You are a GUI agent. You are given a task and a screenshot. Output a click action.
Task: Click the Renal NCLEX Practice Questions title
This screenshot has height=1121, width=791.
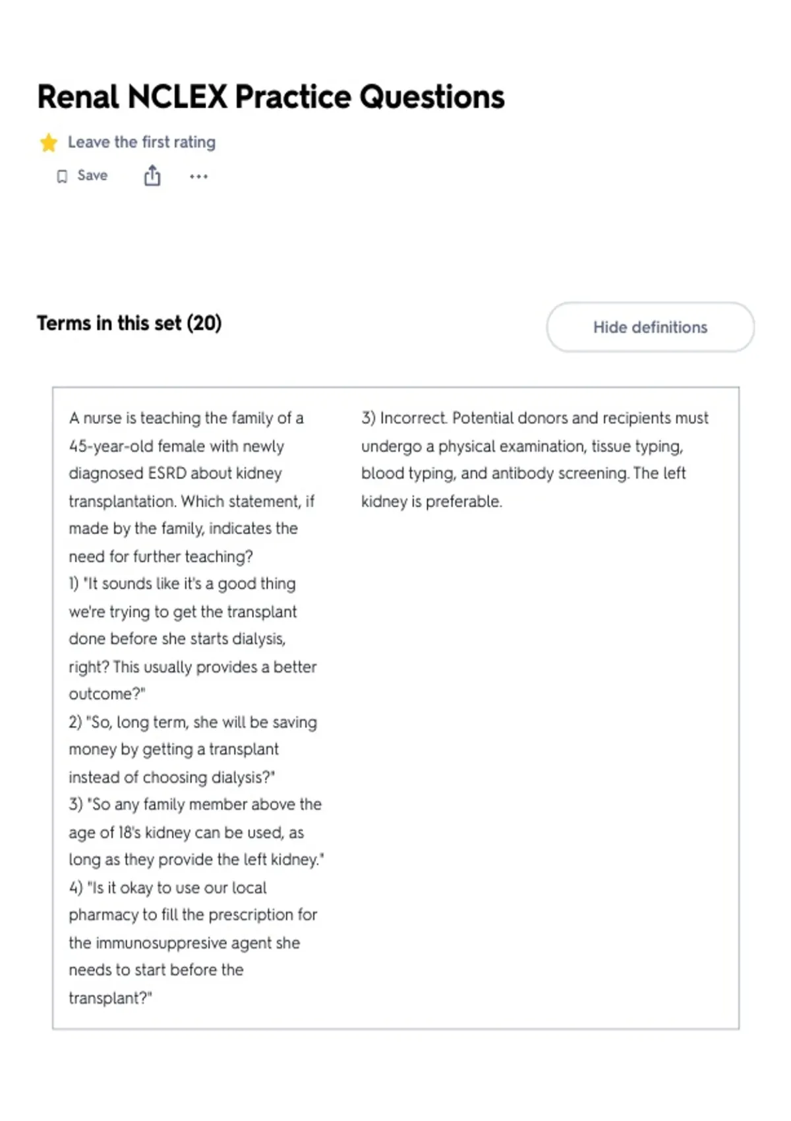click(271, 97)
